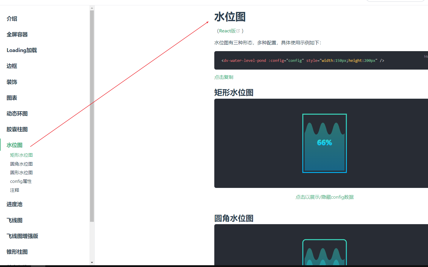This screenshot has height=267, width=428.
Task: Click the 圆角水位图 section heading
Action: pyautogui.click(x=234, y=218)
